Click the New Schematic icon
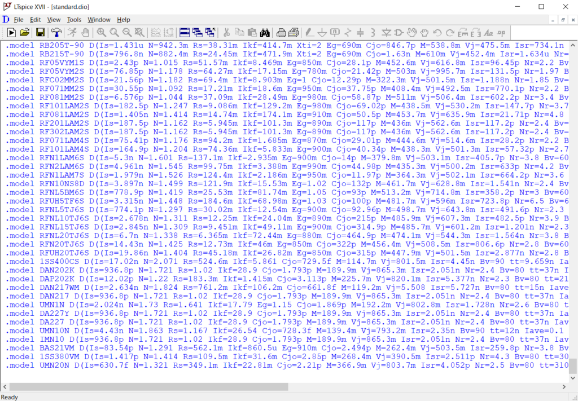 pos(11,33)
